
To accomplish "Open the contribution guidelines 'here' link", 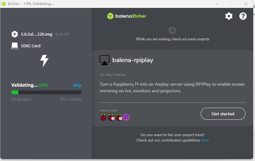I will coord(205,140).
